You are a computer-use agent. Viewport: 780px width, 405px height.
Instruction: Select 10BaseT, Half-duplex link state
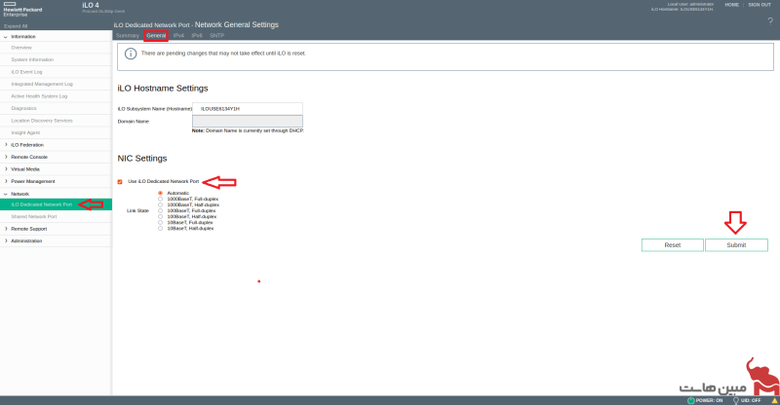click(x=160, y=229)
